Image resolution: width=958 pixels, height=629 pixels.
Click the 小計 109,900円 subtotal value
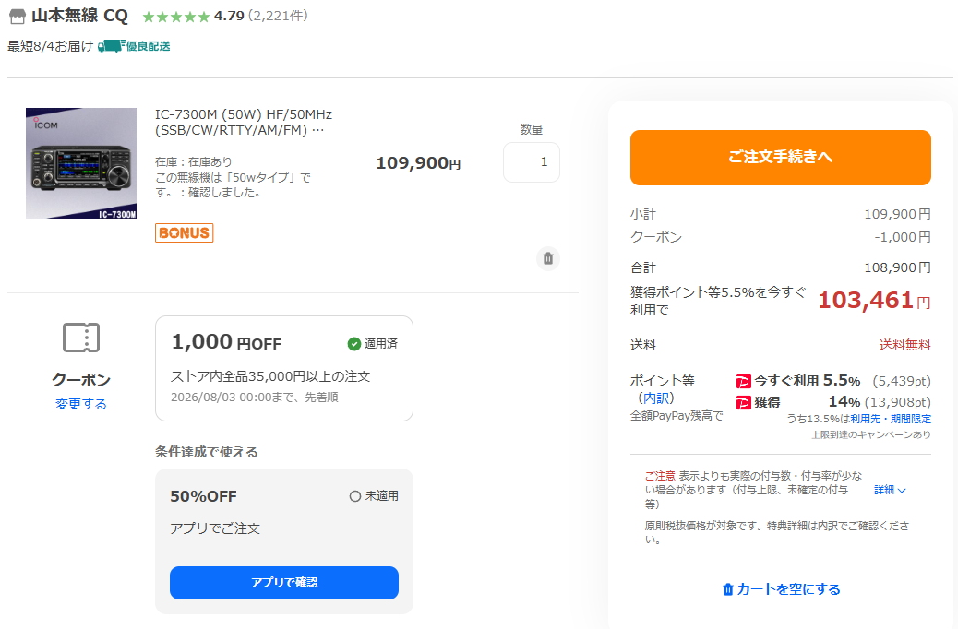(x=897, y=214)
